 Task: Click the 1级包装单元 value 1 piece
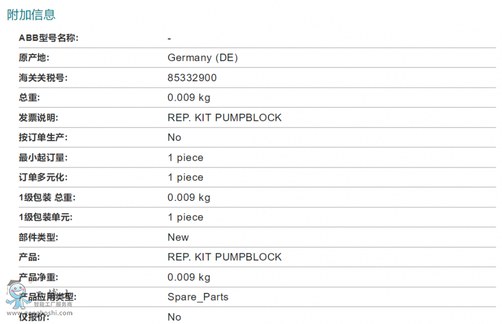coord(185,218)
